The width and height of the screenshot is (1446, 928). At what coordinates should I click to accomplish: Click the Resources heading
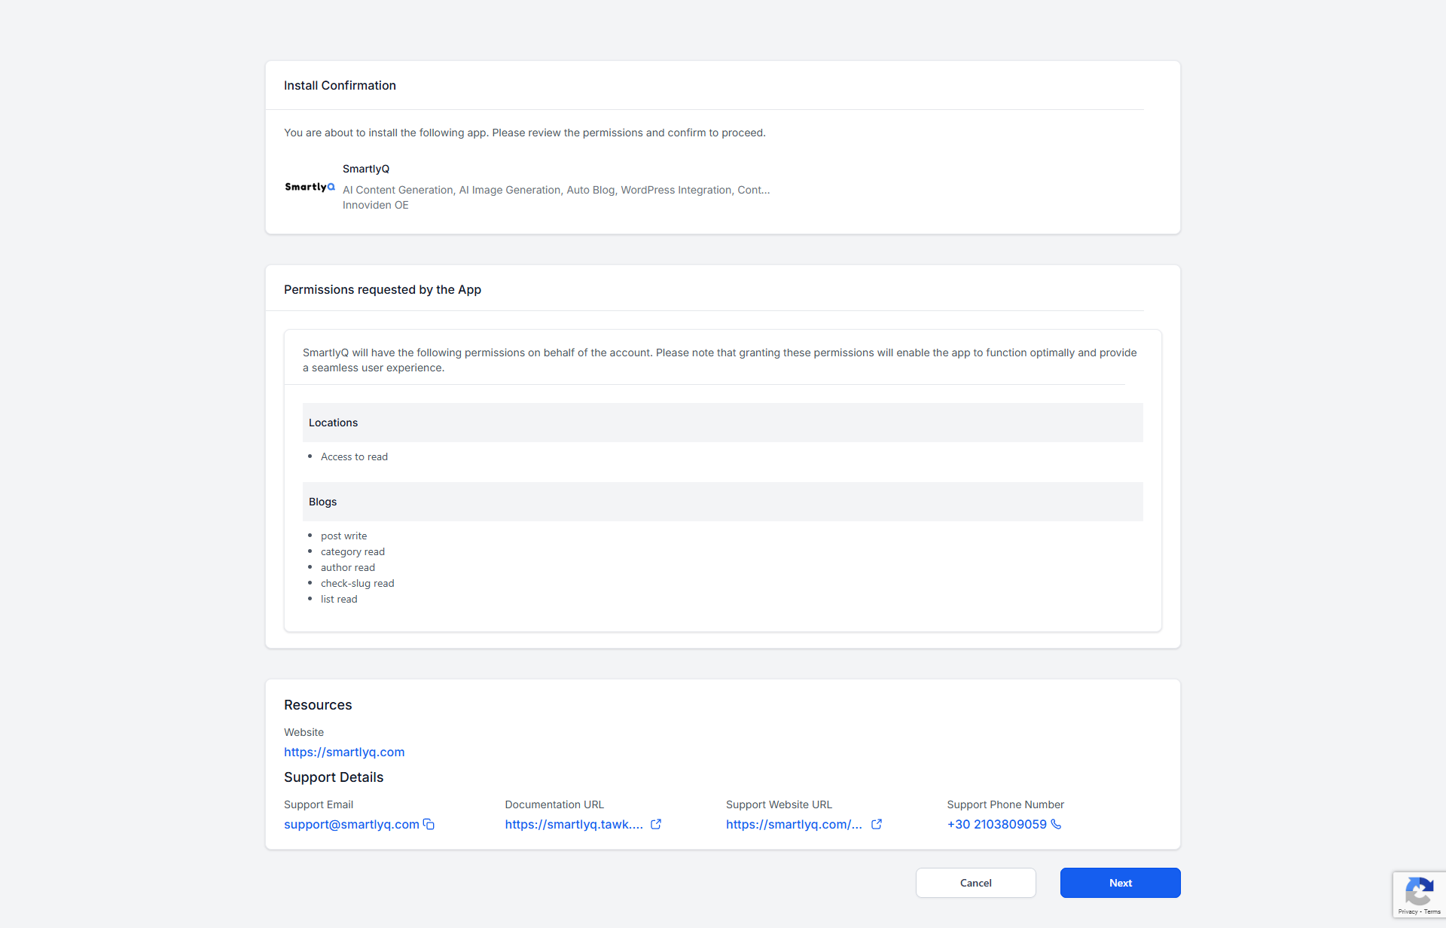coord(318,705)
